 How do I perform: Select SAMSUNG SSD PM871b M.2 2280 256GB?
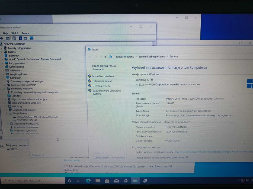tap(37, 117)
